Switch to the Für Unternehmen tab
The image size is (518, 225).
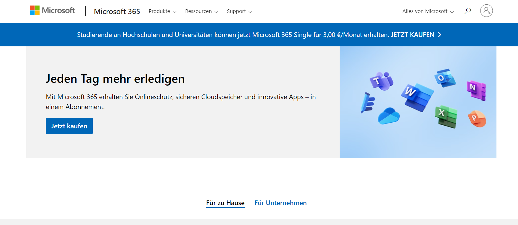coord(281,203)
